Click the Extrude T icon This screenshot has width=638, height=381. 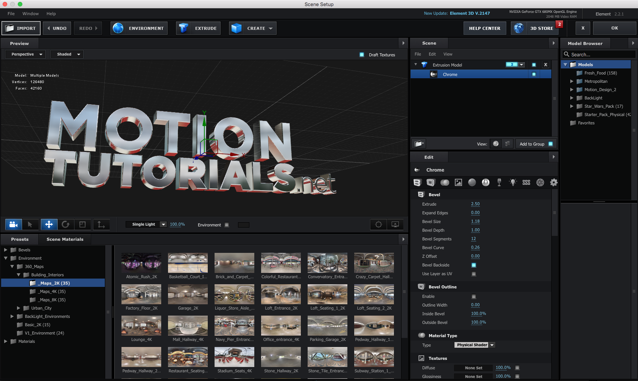coord(184,28)
